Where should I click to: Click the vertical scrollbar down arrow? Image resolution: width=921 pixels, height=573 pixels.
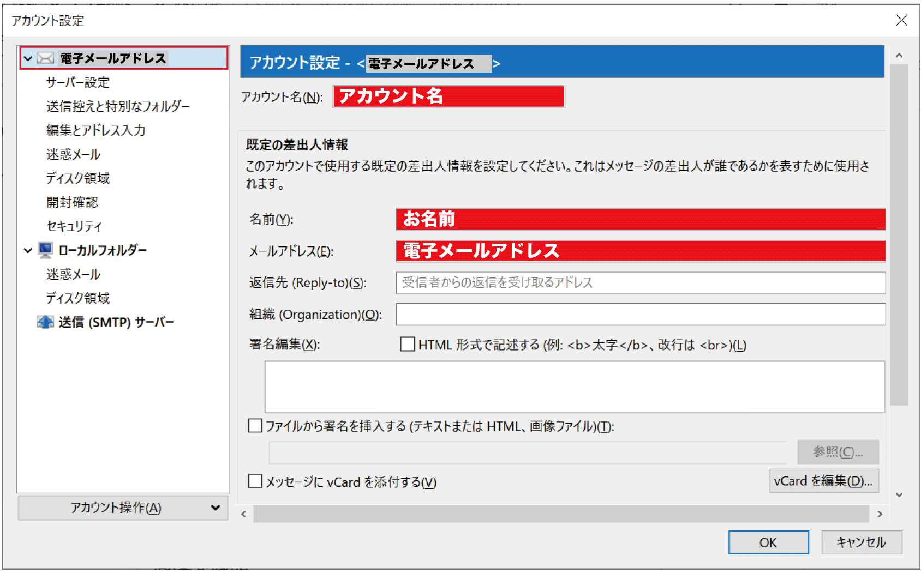(899, 495)
